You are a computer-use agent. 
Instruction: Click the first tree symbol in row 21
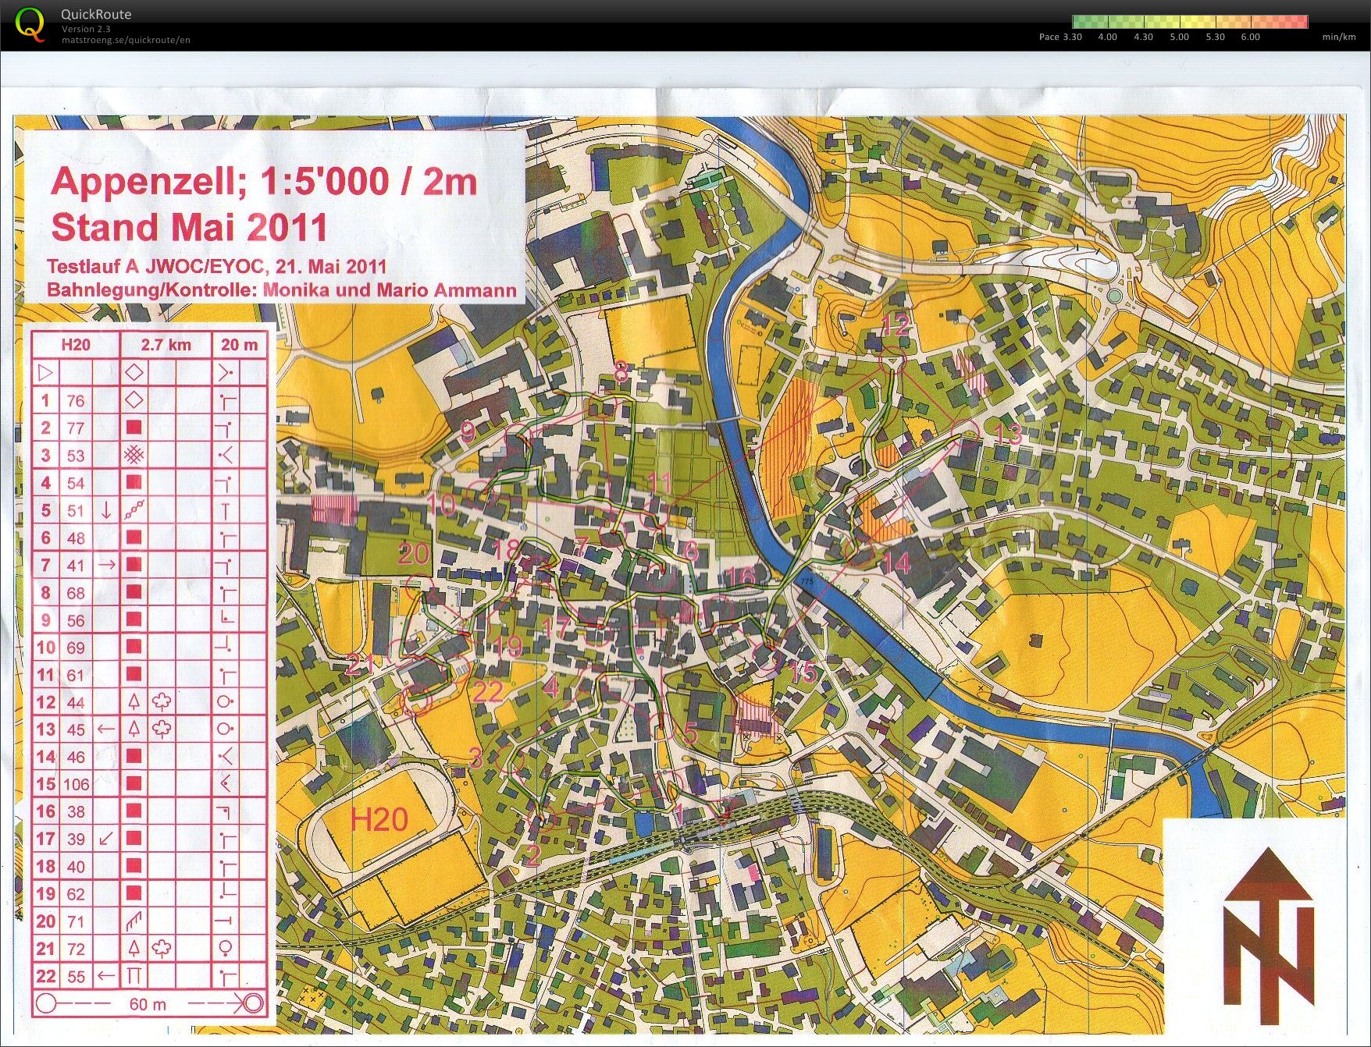coord(134,949)
